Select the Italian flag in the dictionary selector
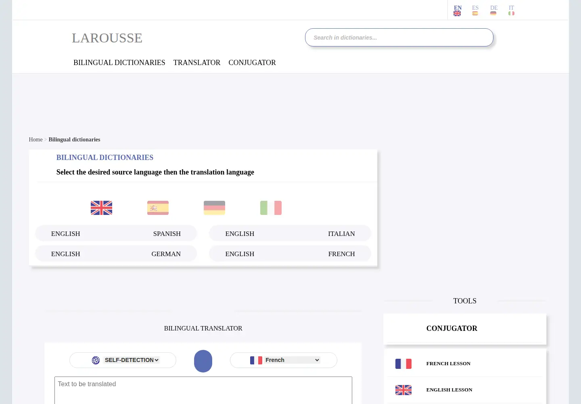 click(x=271, y=208)
